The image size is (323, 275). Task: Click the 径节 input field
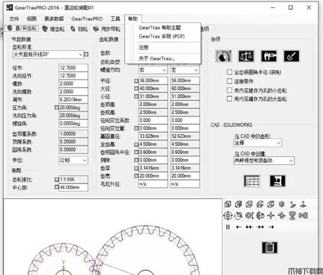point(74,68)
